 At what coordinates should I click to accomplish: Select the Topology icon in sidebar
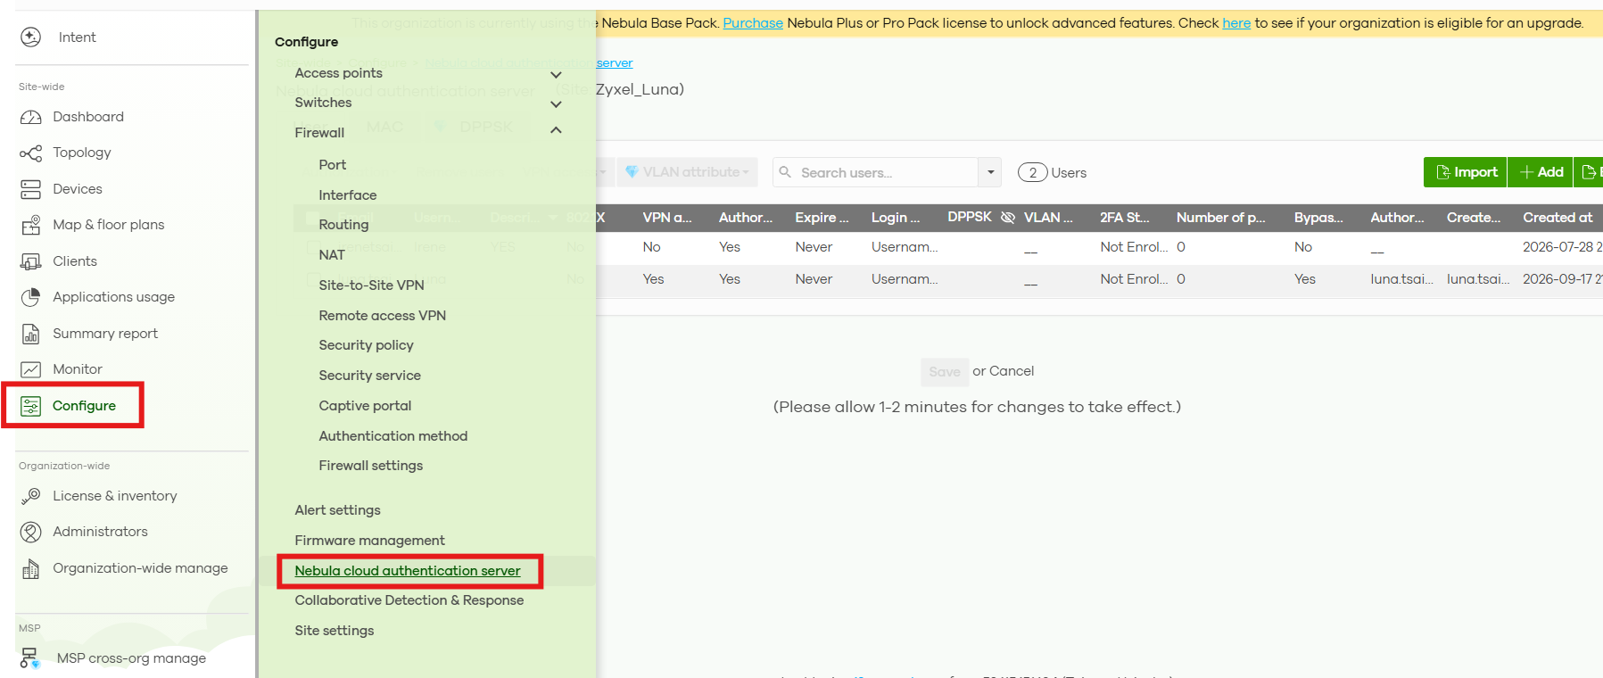[x=31, y=153]
